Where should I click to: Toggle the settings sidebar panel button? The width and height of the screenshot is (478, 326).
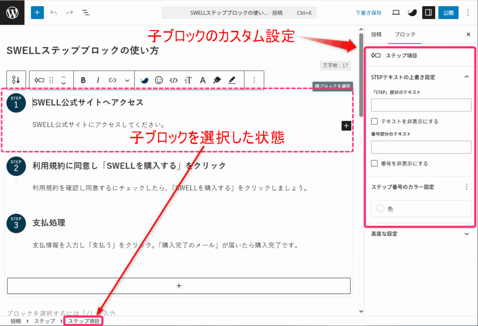pyautogui.click(x=429, y=13)
